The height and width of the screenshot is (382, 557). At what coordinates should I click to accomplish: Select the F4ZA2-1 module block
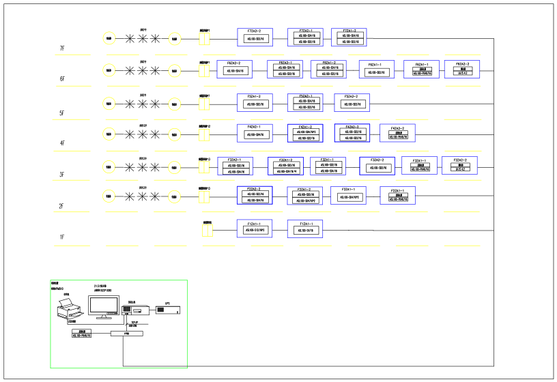pyautogui.click(x=255, y=133)
